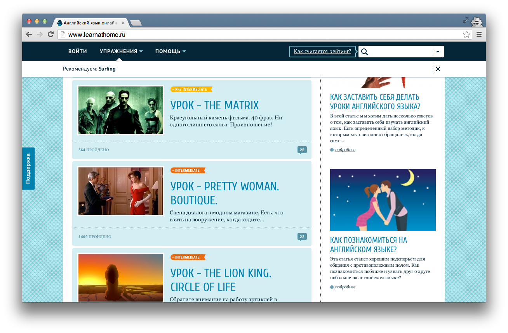Click the green macOS zoom window button

pos(45,21)
